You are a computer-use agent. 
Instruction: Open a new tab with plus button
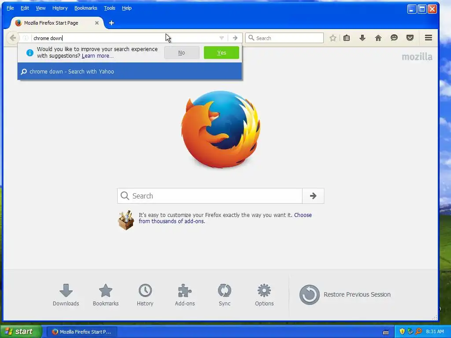point(111,23)
